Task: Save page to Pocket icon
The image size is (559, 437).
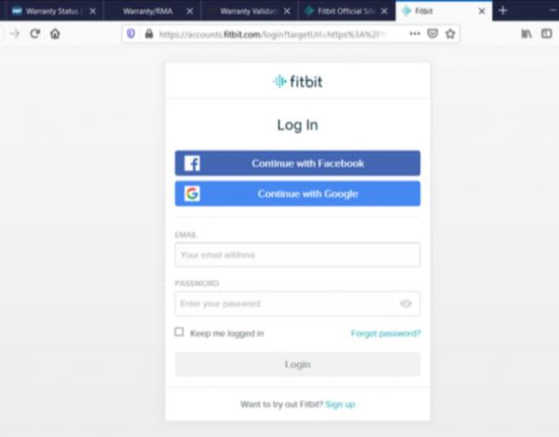Action: pos(432,34)
